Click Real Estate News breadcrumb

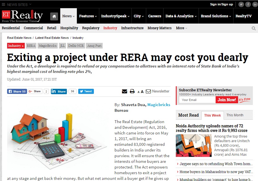coord(19,38)
